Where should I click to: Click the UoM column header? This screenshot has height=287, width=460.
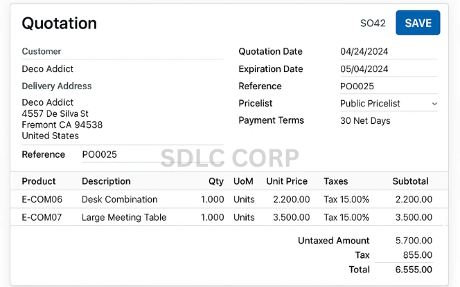click(x=243, y=181)
